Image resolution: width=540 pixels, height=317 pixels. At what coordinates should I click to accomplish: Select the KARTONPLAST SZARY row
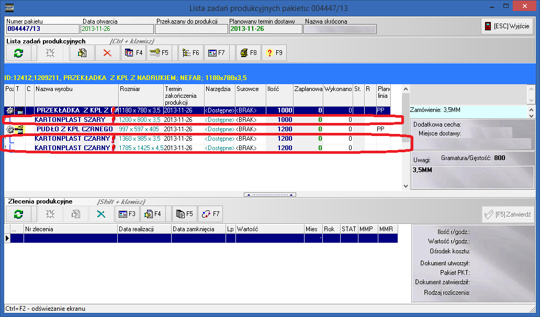(x=70, y=120)
